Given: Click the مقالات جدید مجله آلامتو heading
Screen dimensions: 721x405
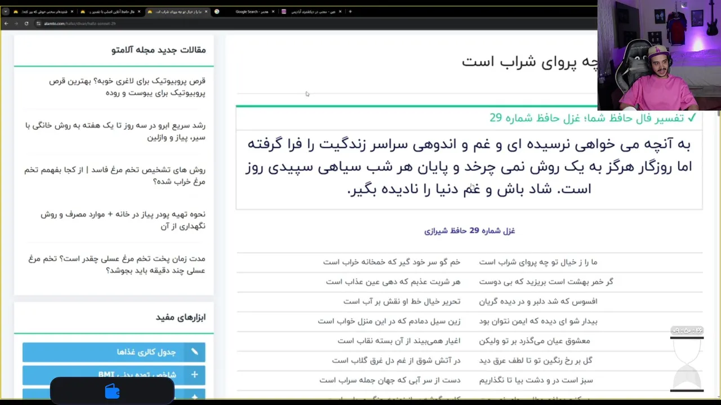Looking at the screenshot, I should (x=159, y=50).
